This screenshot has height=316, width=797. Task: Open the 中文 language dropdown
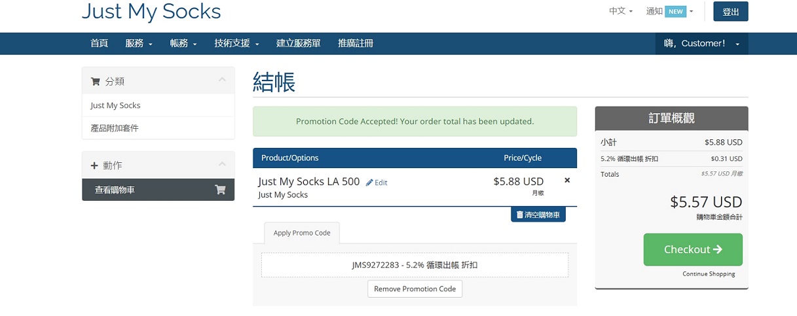click(620, 11)
